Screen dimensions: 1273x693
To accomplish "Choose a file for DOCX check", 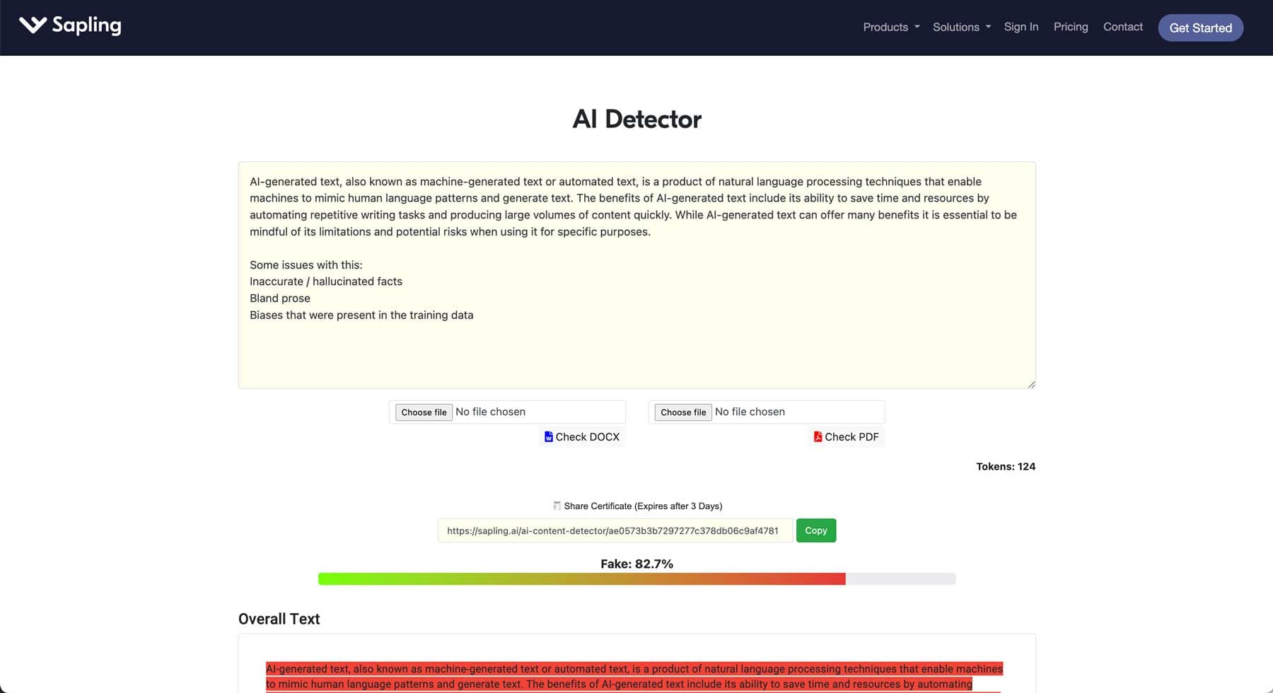I will (x=424, y=412).
